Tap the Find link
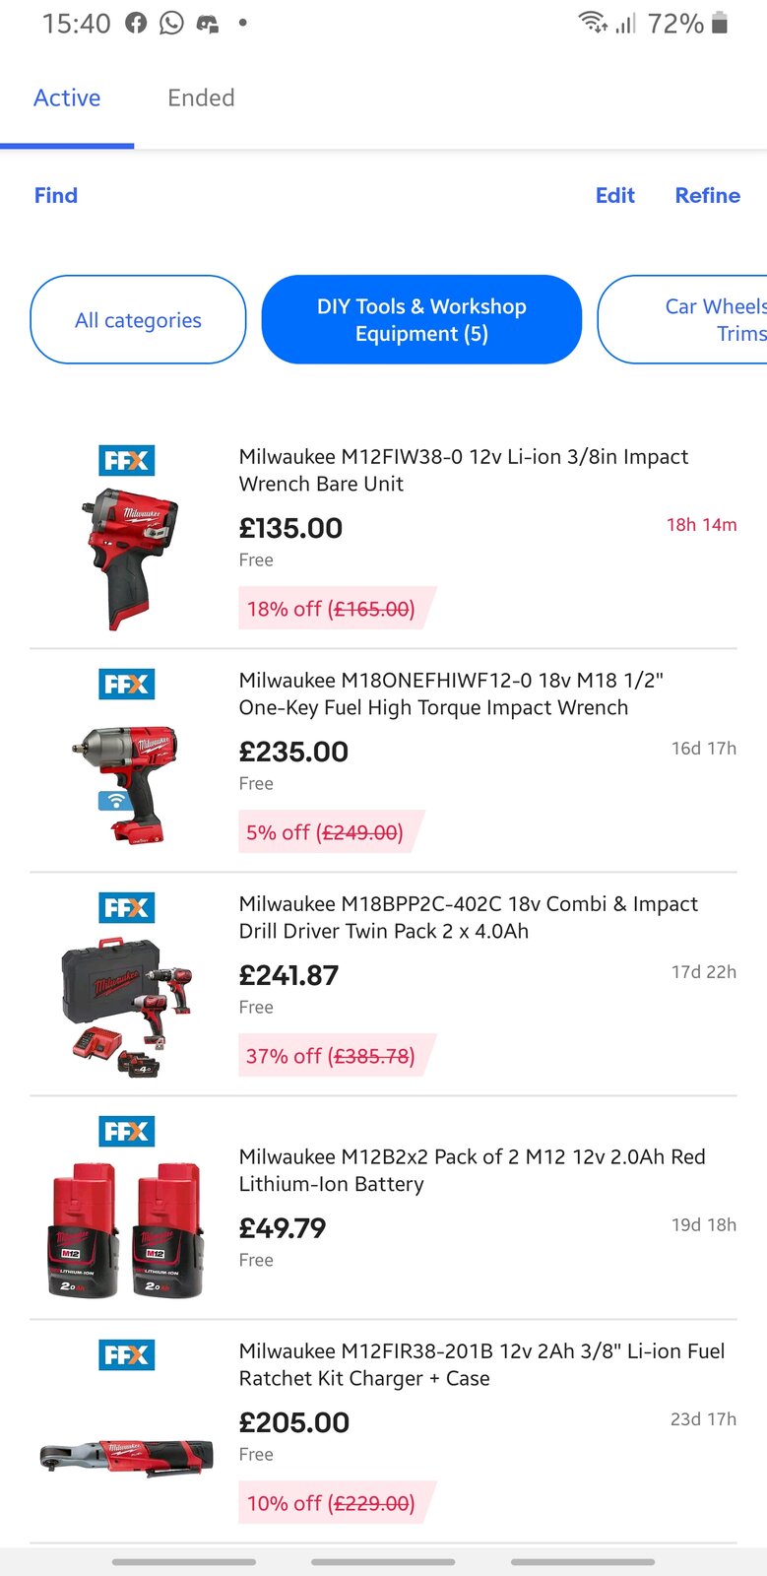 [x=55, y=195]
